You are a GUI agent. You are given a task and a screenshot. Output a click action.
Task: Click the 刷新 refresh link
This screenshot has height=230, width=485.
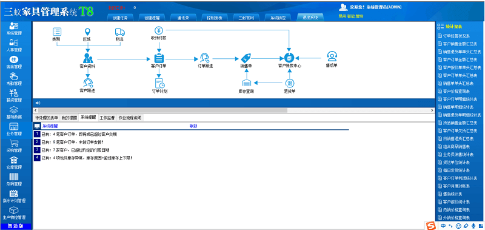(x=193, y=126)
